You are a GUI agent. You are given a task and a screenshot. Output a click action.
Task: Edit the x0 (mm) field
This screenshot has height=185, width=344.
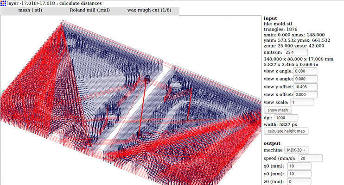299,166
